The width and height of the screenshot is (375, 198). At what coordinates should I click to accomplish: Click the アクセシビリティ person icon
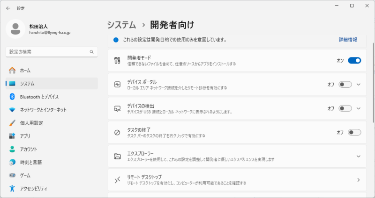[x=12, y=189]
